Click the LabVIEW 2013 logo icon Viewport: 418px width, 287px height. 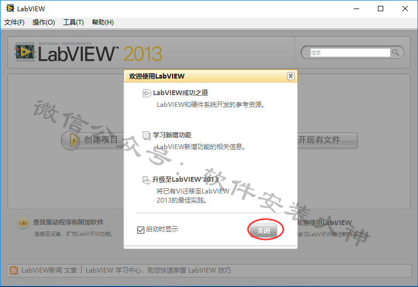point(25,52)
